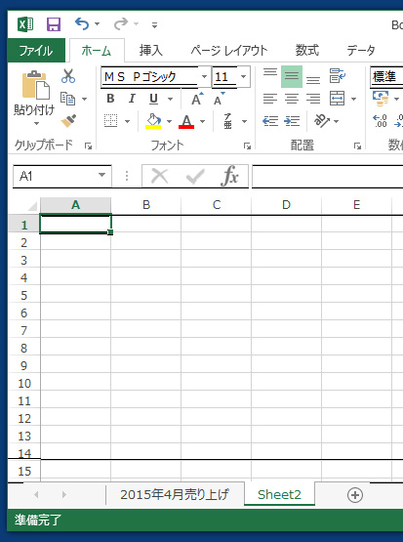Click the Merge and Center icon
The width and height of the screenshot is (403, 542).
(337, 99)
